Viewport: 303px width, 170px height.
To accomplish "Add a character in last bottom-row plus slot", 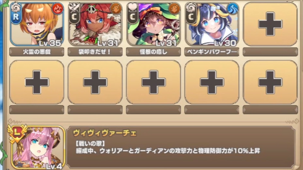I will click(x=270, y=82).
